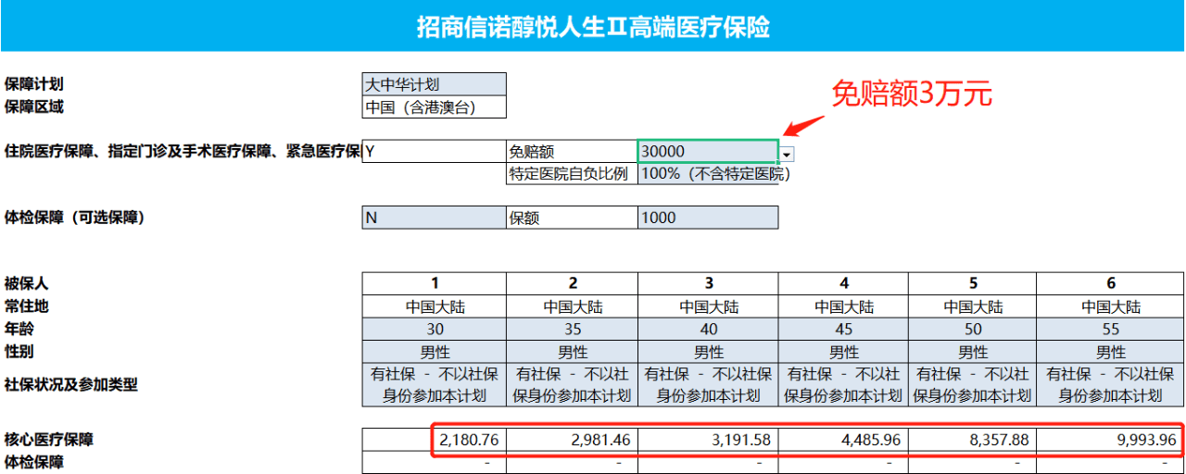Select 有社保 status cell under insured 2
This screenshot has height=474, width=1186.
coord(573,384)
